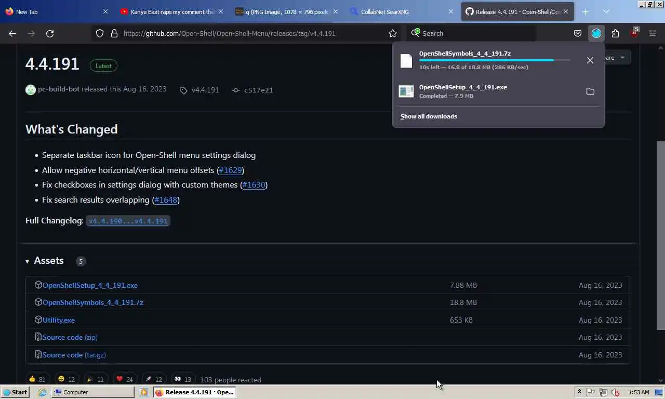Click the v4.4.191 tag link

coord(205,90)
